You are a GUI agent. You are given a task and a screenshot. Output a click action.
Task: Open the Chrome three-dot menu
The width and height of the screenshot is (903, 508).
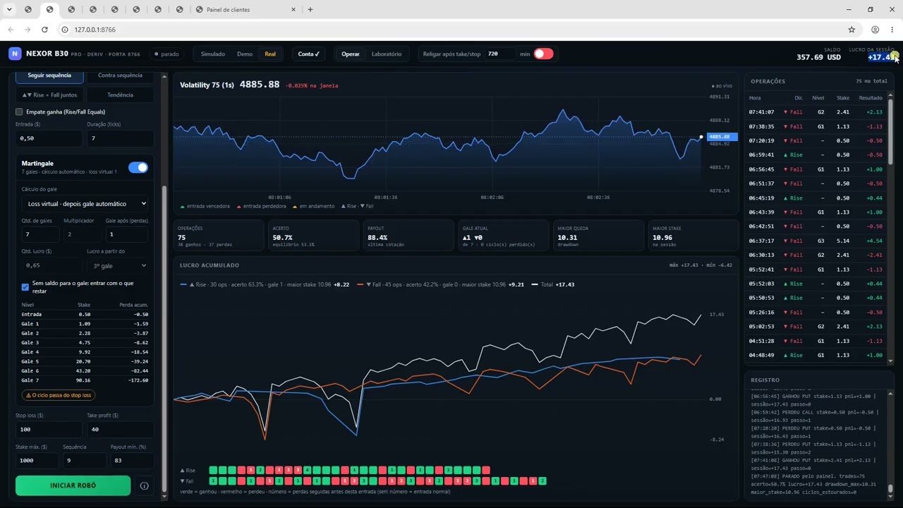(892, 30)
